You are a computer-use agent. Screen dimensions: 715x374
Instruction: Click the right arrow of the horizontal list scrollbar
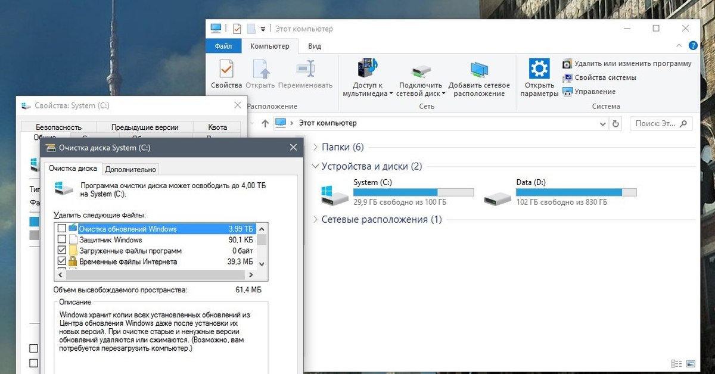point(250,275)
